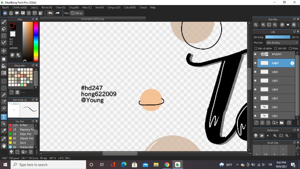Open File Explorer from the taskbar
This screenshot has height=169, width=300.
156,165
